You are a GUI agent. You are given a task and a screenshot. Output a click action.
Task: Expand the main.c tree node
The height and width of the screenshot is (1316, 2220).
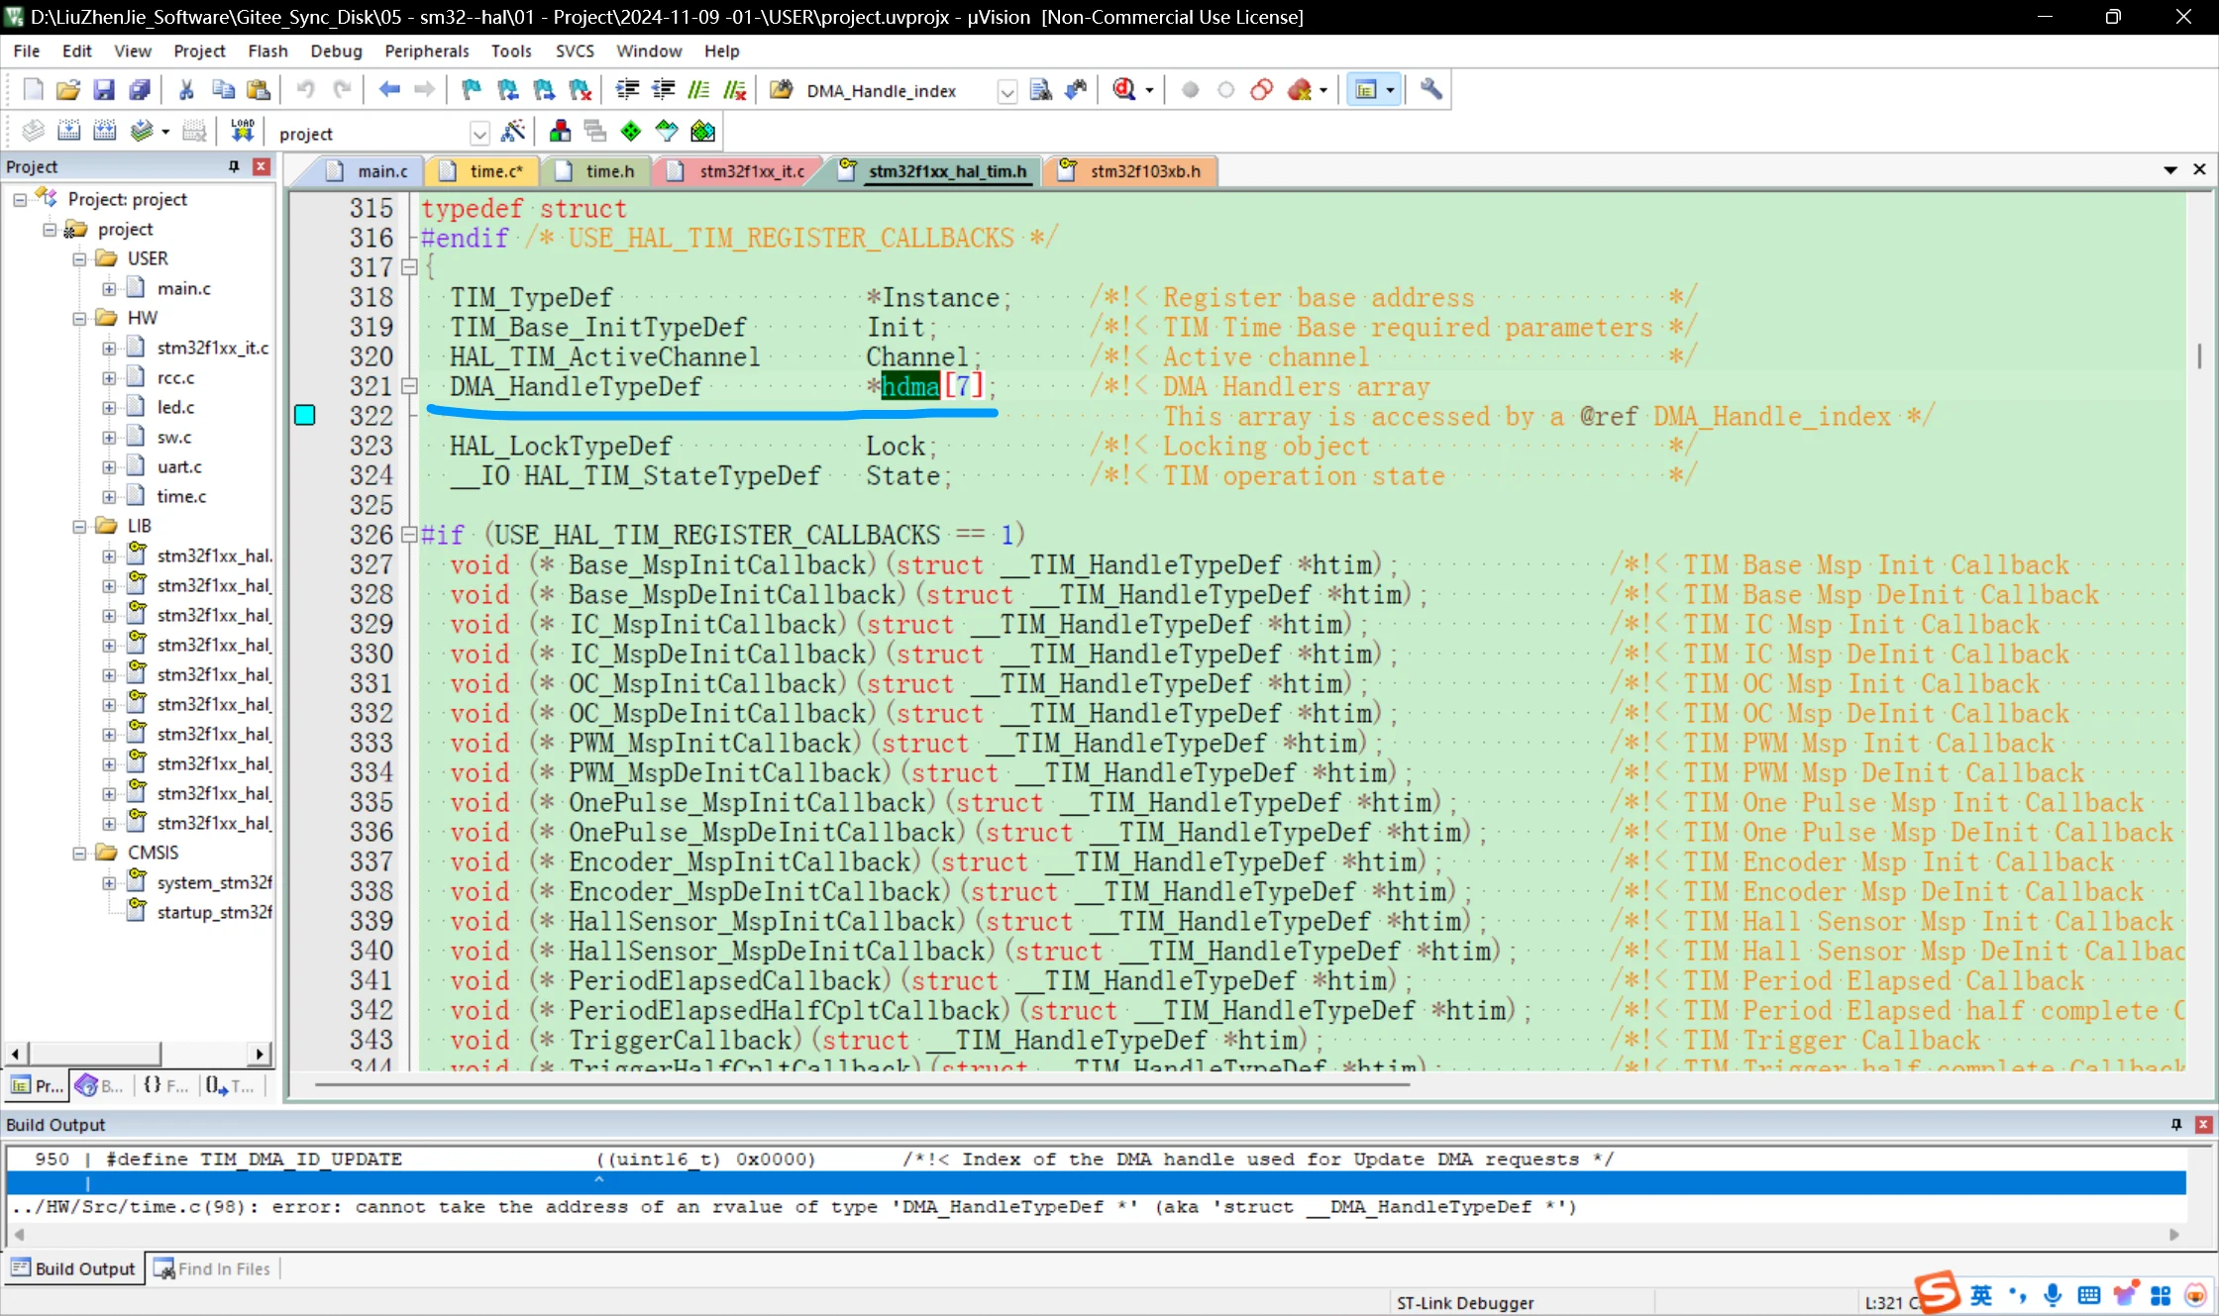pyautogui.click(x=109, y=288)
